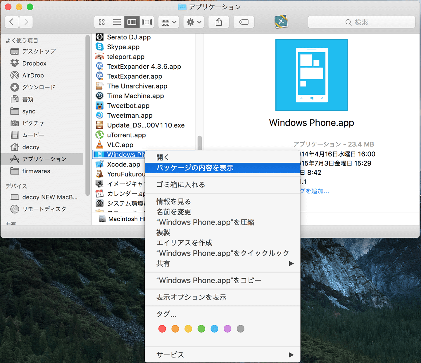Select Cover Flow view button
Screen dimensions: 421x363
(x=147, y=22)
